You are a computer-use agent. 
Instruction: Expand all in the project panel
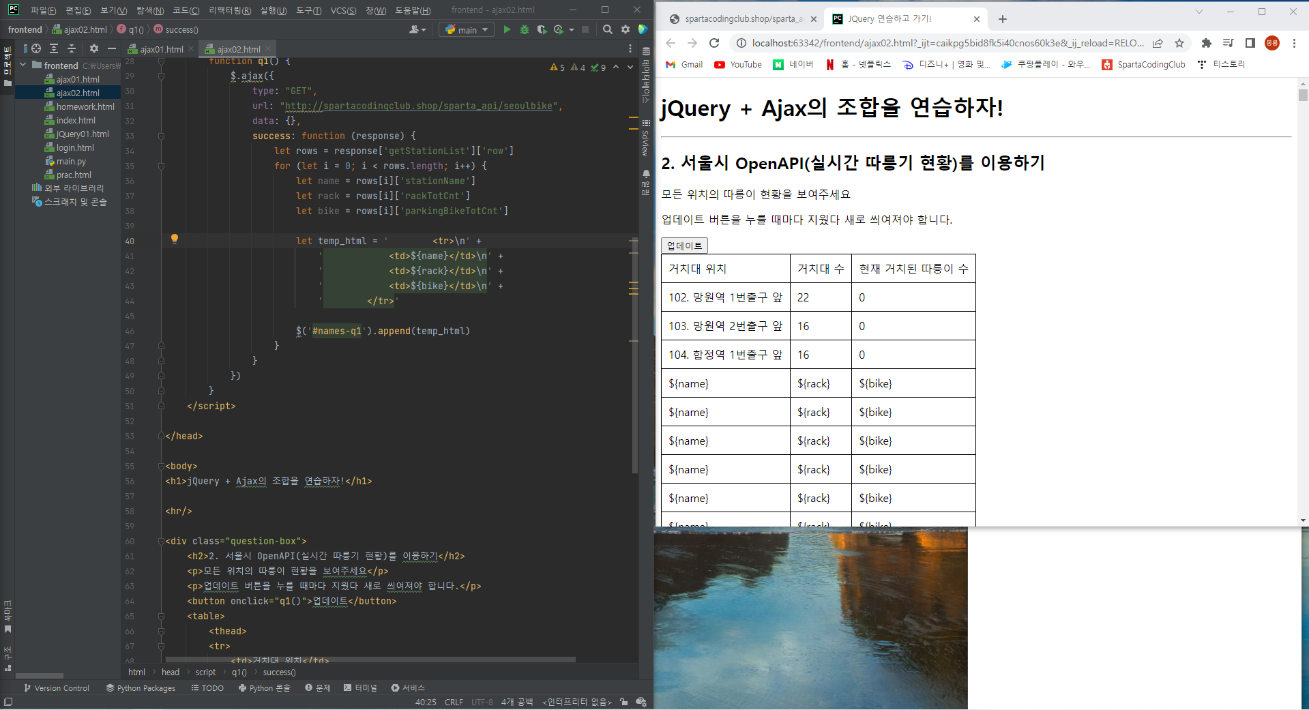[x=54, y=48]
